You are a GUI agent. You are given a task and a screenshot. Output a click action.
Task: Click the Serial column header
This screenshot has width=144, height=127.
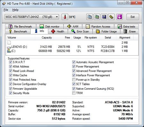pyautogui.click(x=108, y=38)
